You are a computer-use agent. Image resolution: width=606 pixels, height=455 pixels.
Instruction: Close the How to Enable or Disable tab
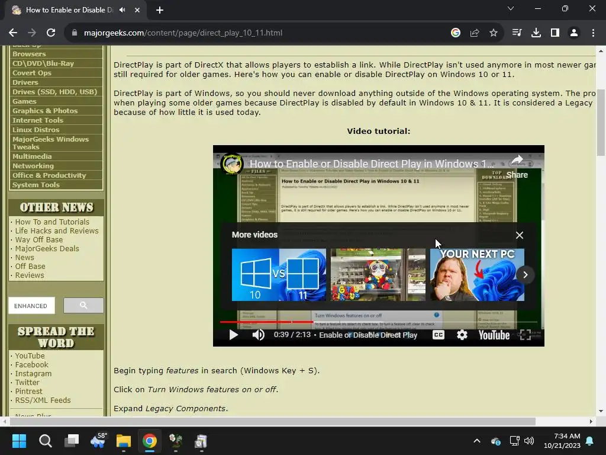point(137,10)
